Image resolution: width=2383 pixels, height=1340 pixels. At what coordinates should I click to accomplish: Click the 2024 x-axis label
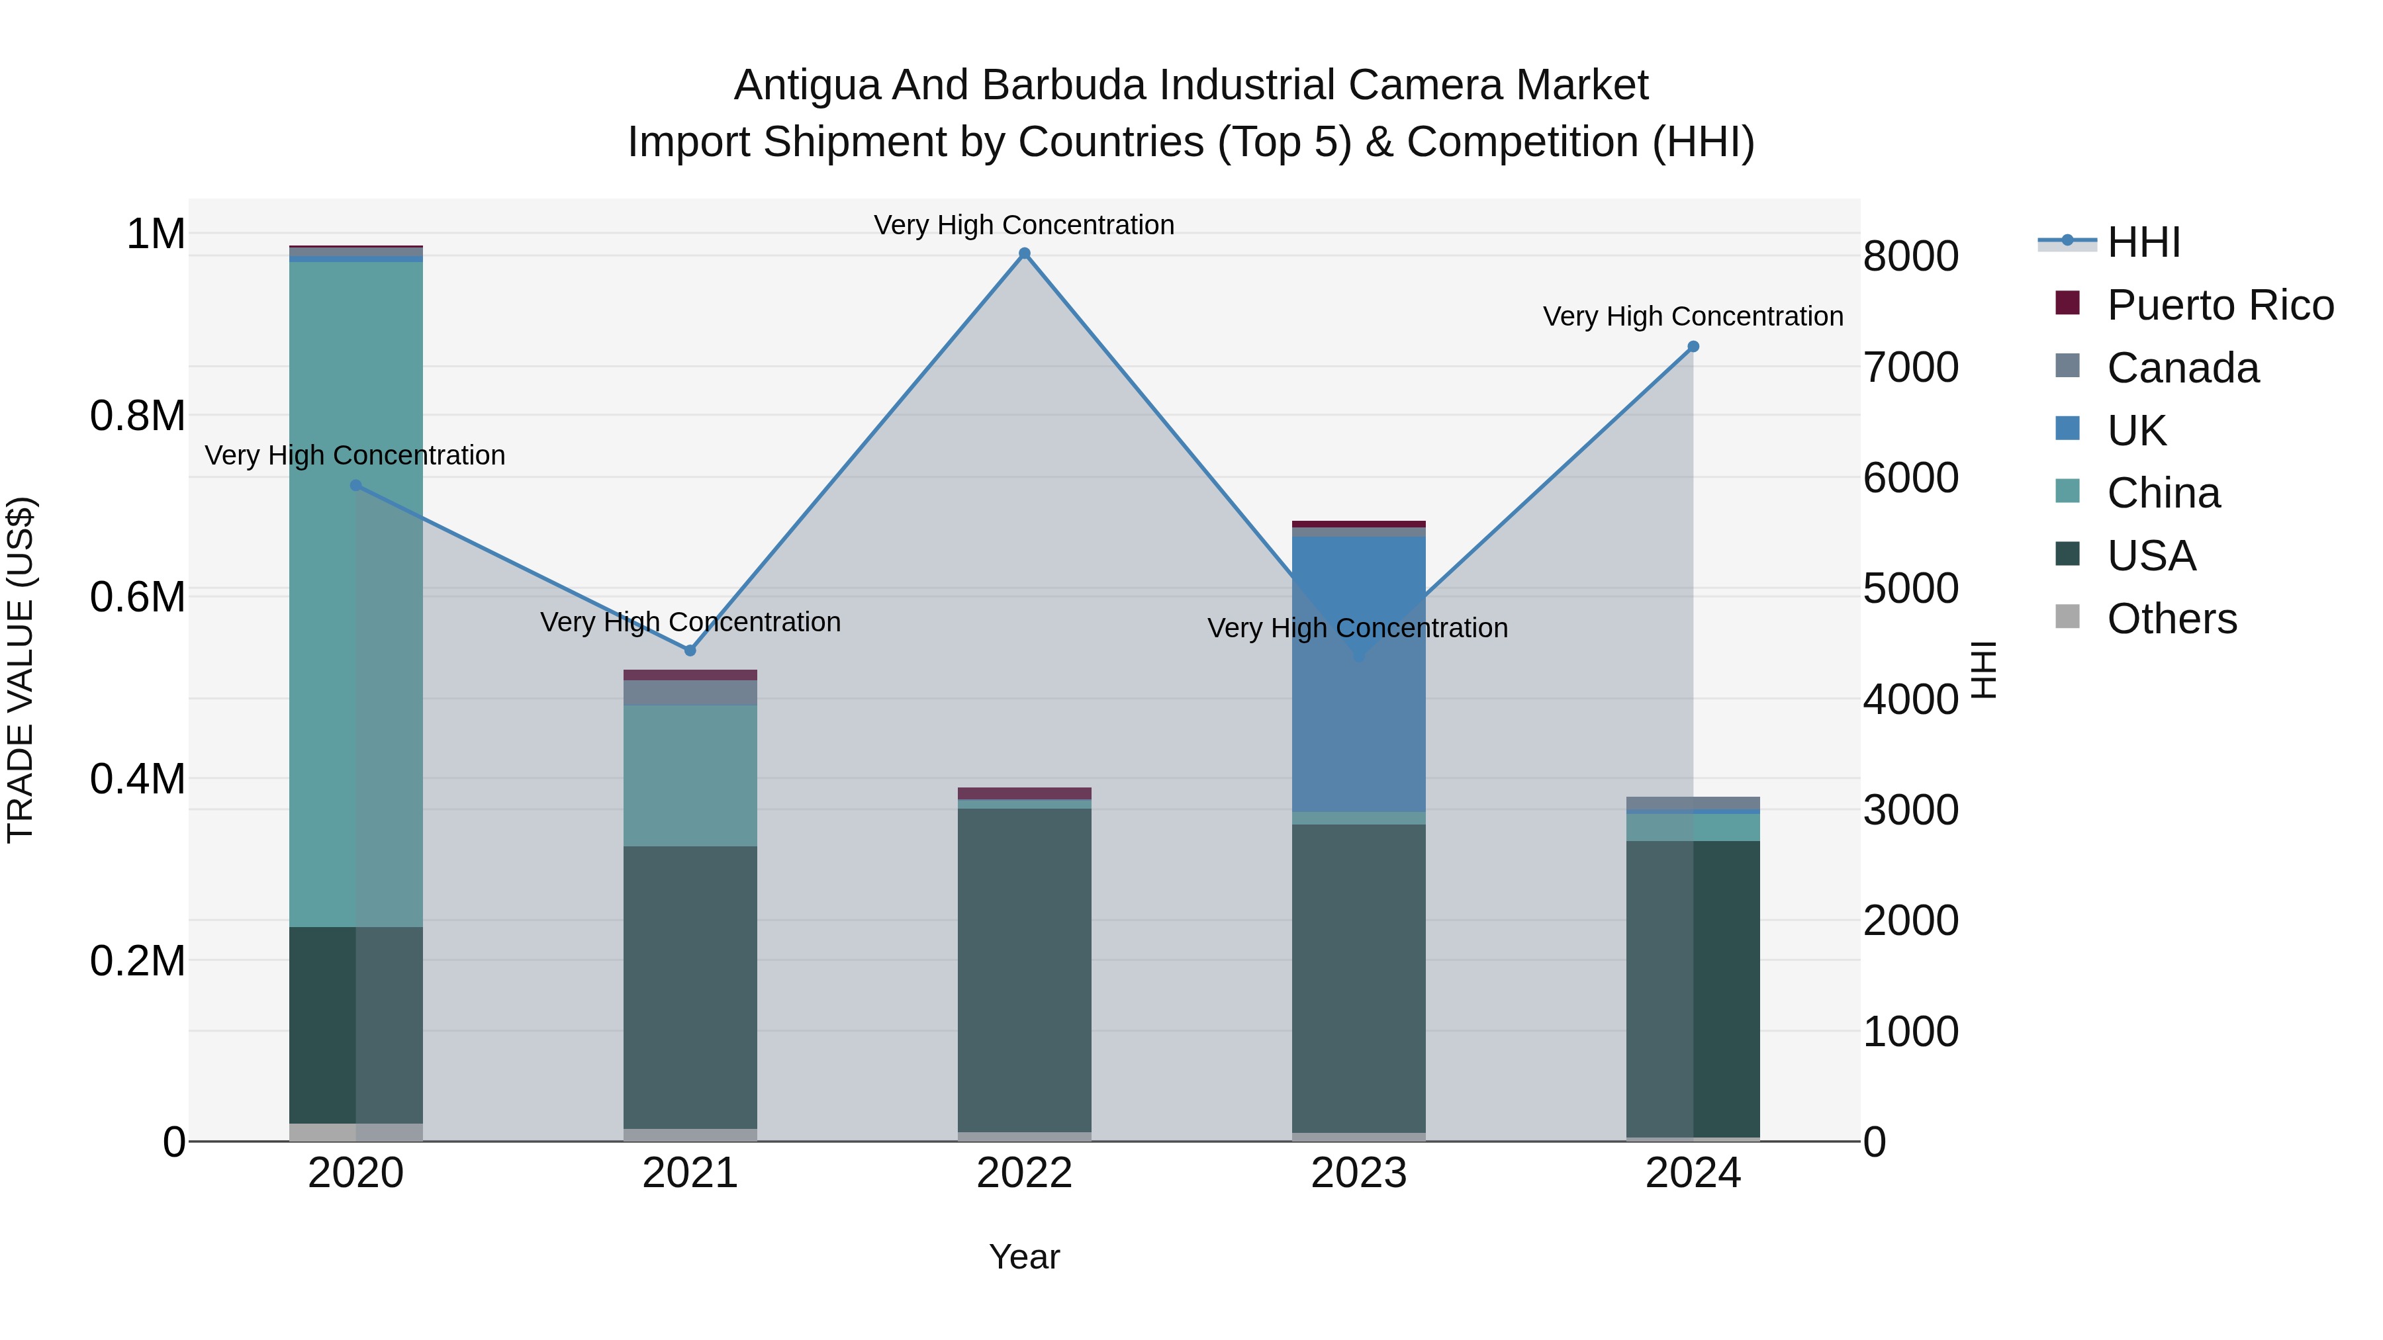click(x=1693, y=1173)
